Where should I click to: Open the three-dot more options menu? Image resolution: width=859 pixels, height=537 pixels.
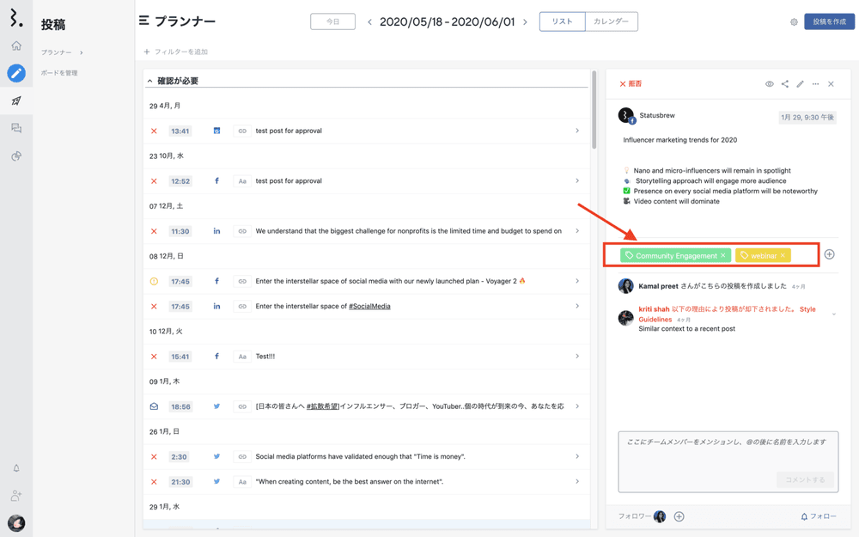[x=815, y=84]
